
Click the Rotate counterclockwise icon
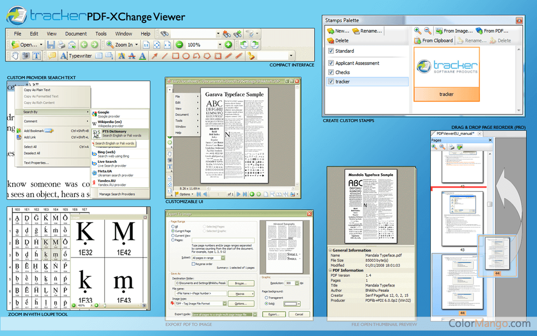(244, 45)
